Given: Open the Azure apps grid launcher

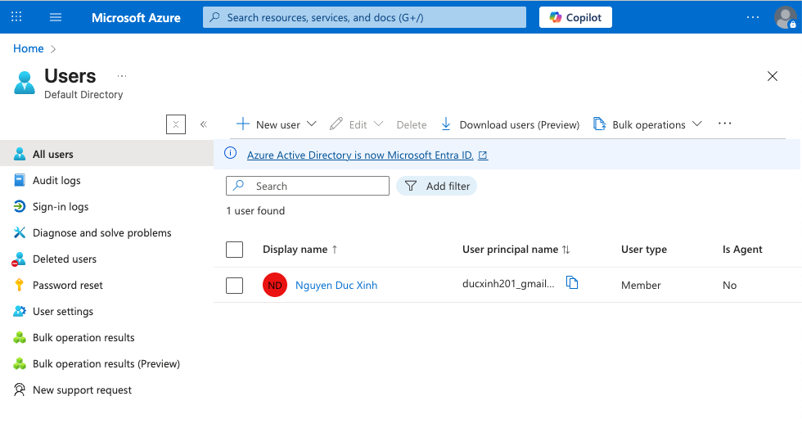Looking at the screenshot, I should pos(16,17).
